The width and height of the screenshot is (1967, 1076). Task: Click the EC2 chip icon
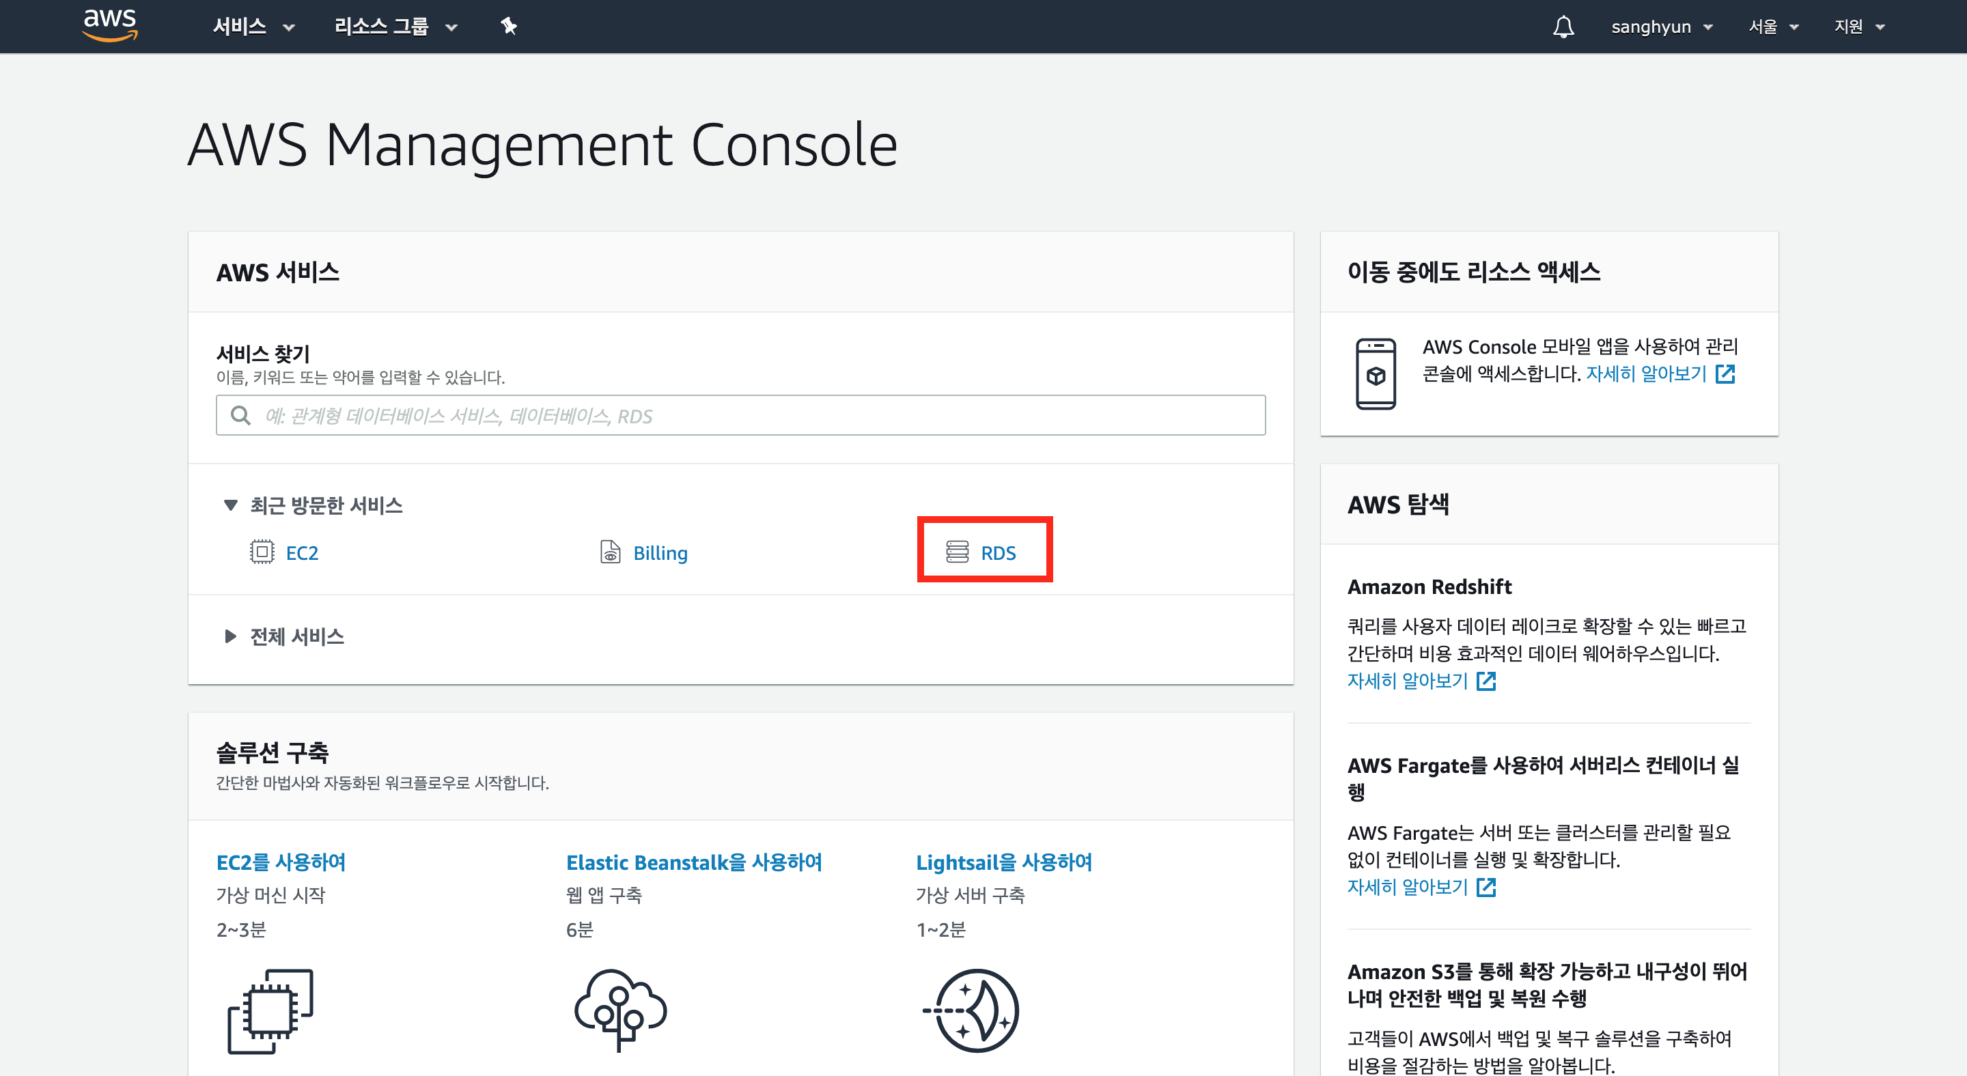point(262,552)
